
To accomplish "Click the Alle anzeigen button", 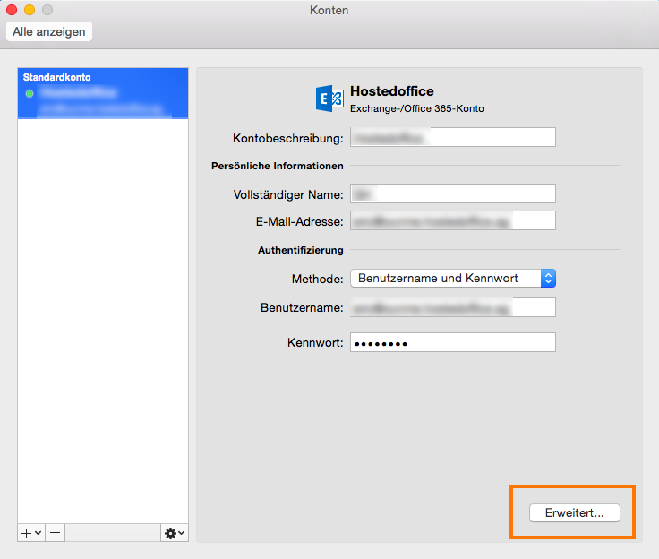I will coord(49,31).
